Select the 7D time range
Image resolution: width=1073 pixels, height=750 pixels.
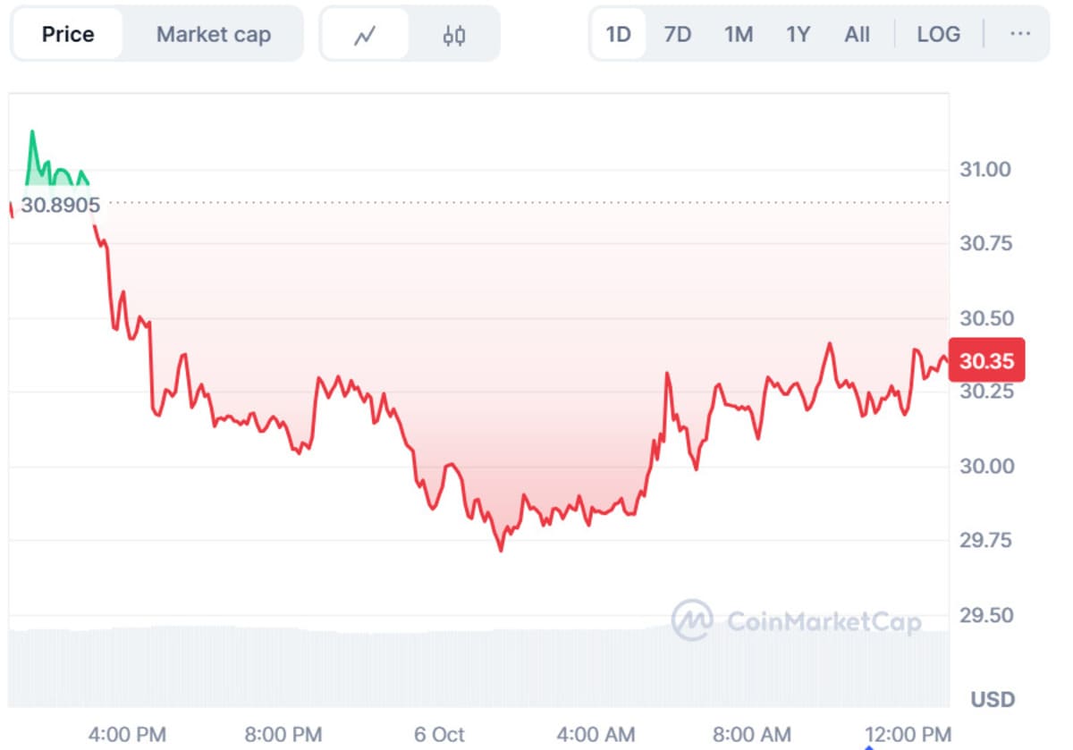[x=678, y=34]
